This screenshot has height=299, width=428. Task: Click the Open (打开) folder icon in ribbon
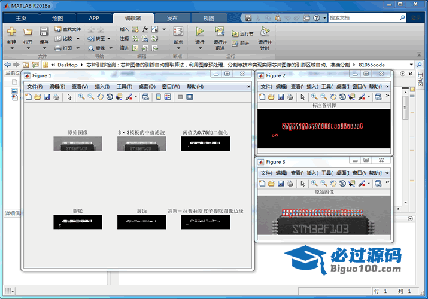[28, 32]
